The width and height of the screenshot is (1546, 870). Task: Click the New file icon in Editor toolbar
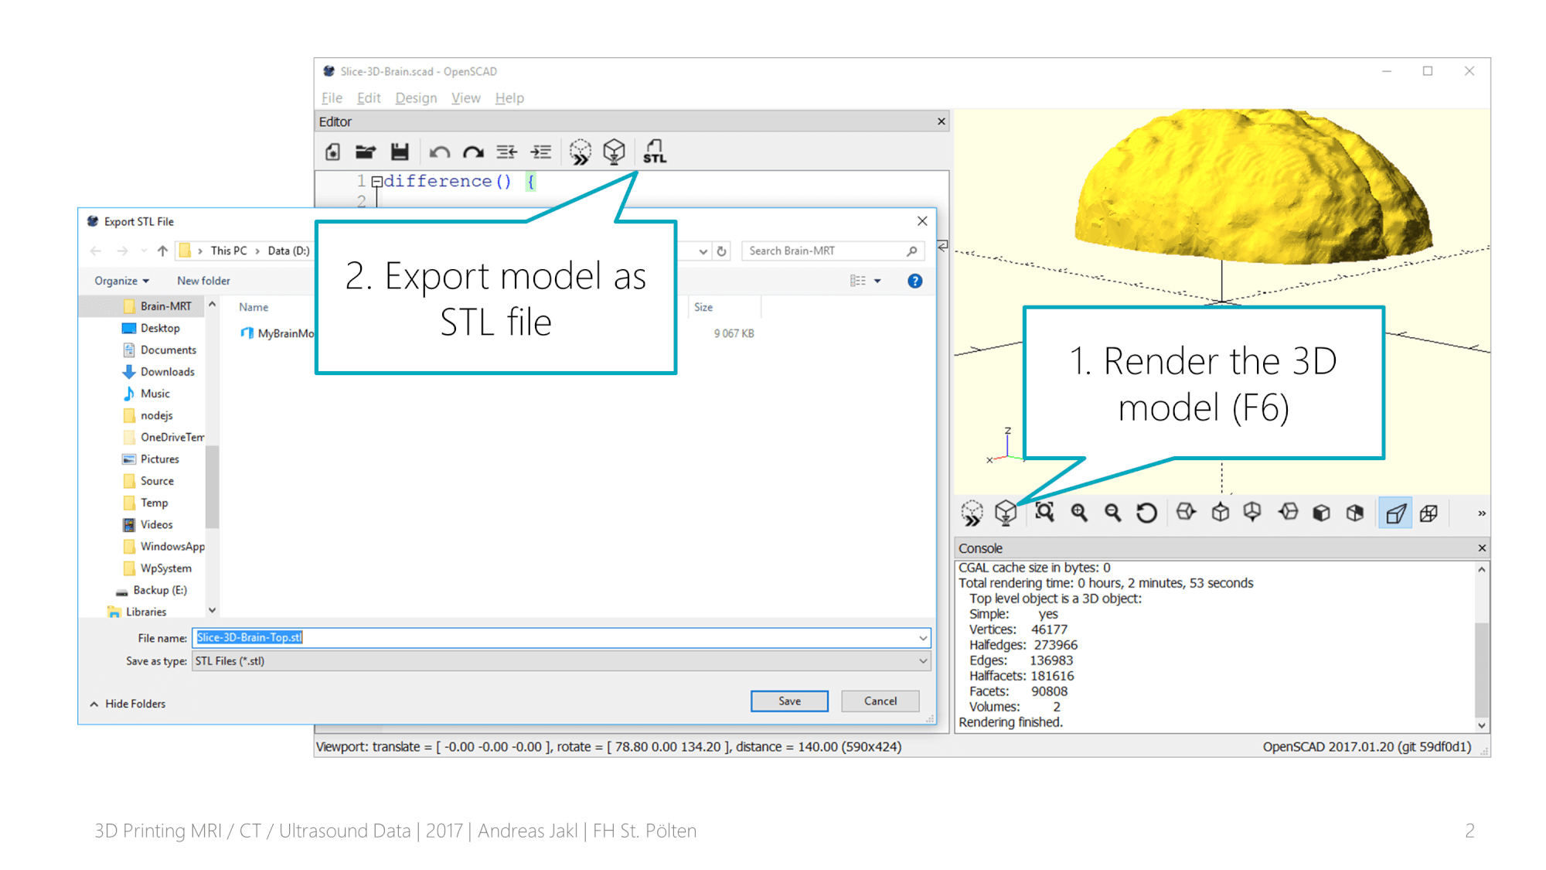coord(333,152)
